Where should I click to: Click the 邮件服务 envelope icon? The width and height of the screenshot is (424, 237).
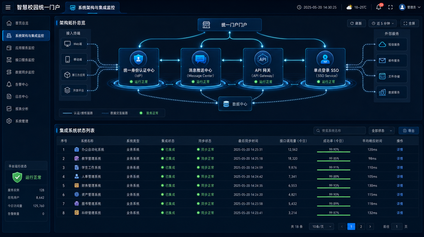point(382,60)
